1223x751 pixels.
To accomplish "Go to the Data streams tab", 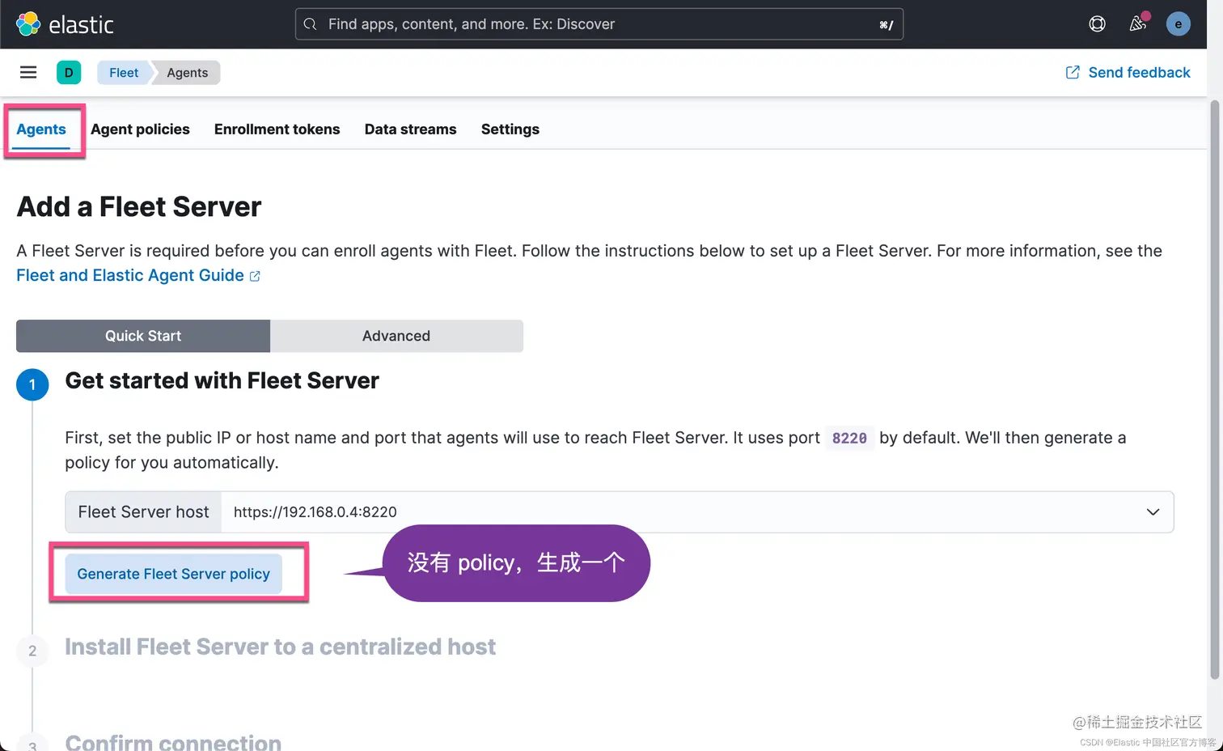I will tap(410, 129).
